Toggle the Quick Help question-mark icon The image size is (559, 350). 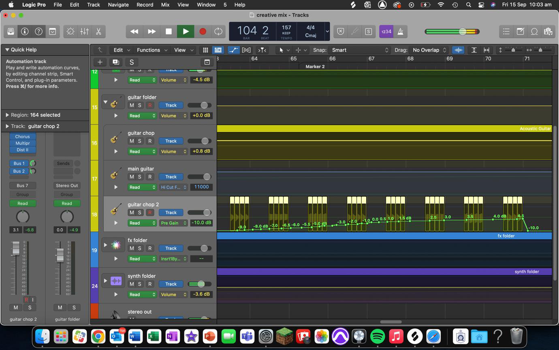click(38, 31)
